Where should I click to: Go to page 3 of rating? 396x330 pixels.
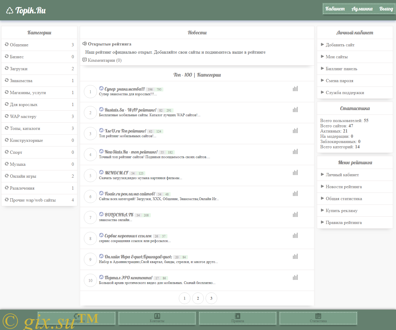pyautogui.click(x=211, y=298)
